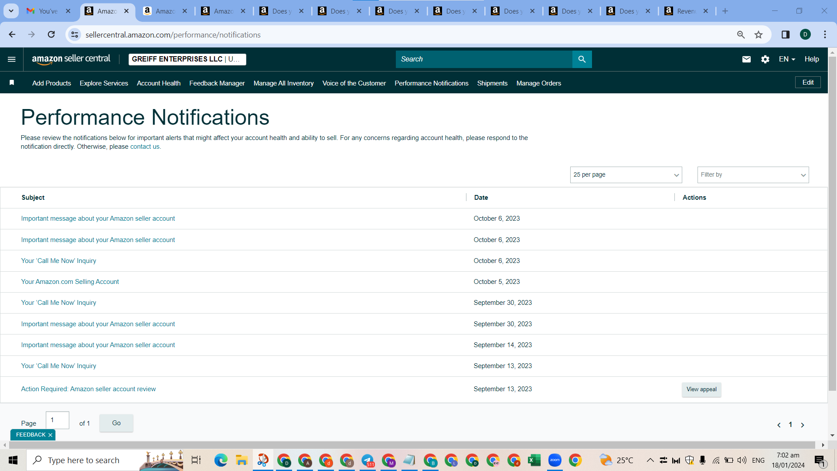Go back using browser back arrow
The height and width of the screenshot is (471, 837).
click(x=12, y=34)
